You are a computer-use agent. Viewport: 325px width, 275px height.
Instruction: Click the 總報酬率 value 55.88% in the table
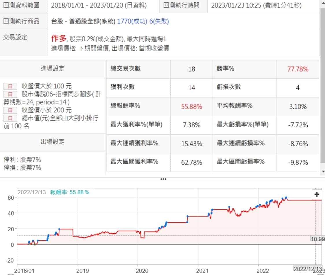pyautogui.click(x=191, y=106)
